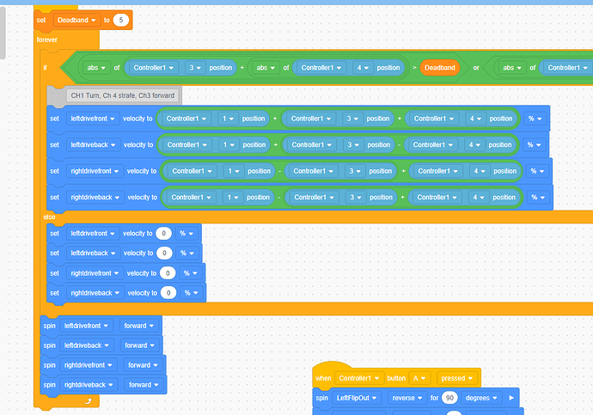The image size is (593, 415).
Task: Open reverse direction dropdown on LeftFlipOut block
Action: pos(407,398)
